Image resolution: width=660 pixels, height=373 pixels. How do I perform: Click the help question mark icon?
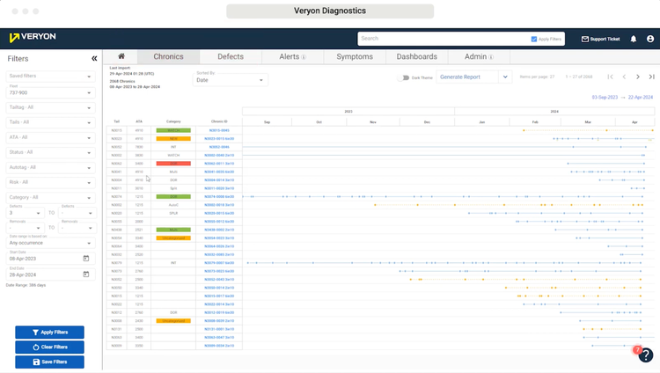point(646,355)
